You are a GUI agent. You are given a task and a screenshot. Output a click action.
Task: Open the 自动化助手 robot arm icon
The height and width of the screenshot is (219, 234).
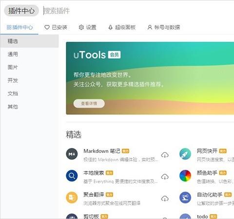pyautogui.click(x=185, y=198)
